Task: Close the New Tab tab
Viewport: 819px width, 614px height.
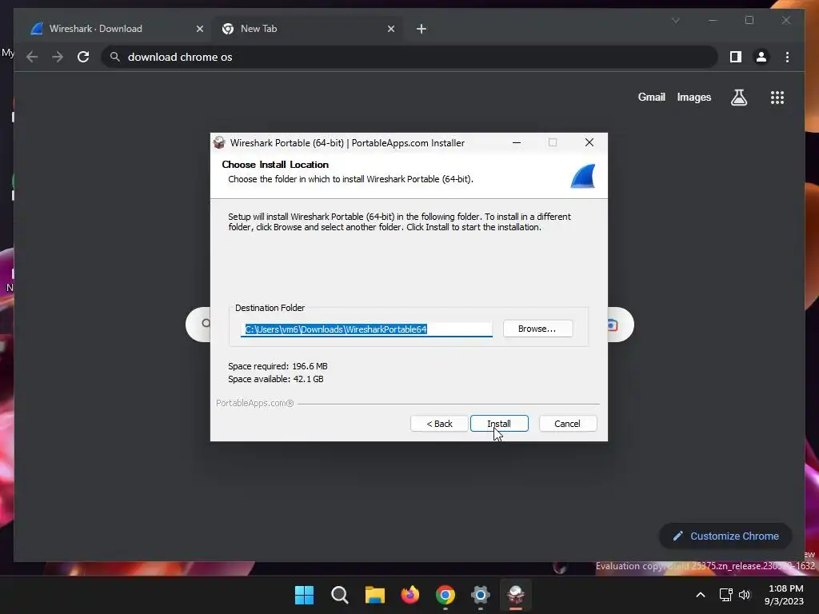Action: [390, 29]
